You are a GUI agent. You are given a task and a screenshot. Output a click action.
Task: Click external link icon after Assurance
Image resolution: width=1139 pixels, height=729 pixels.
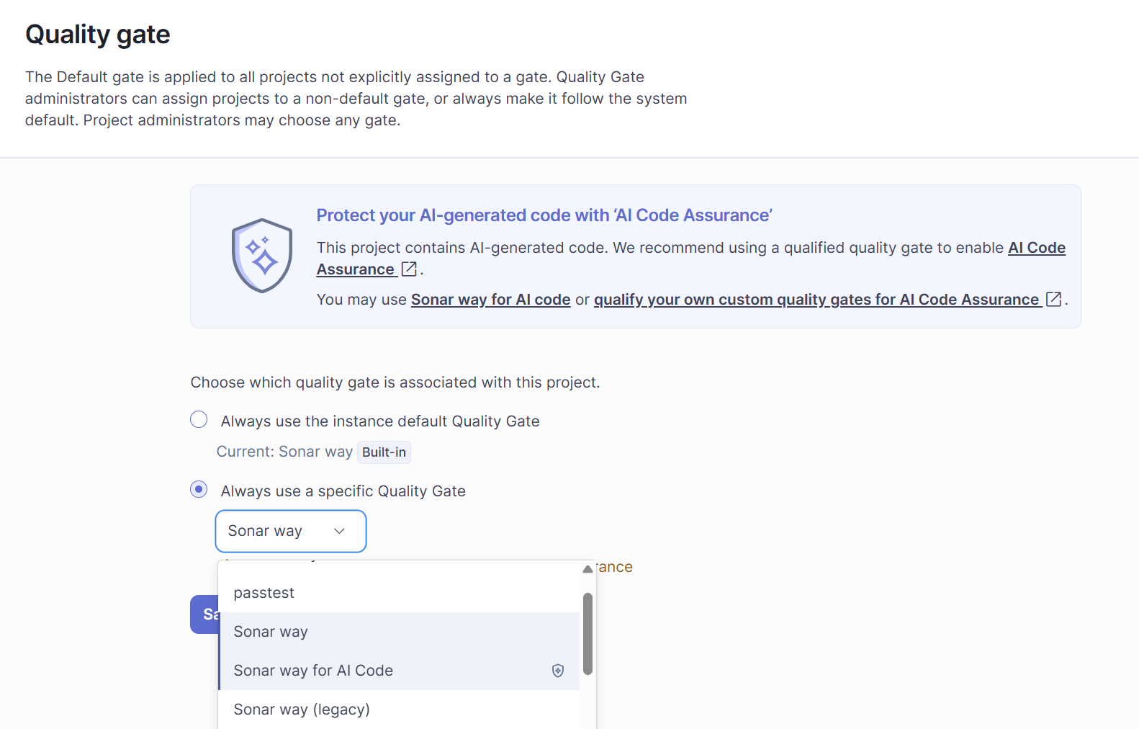[x=409, y=269]
